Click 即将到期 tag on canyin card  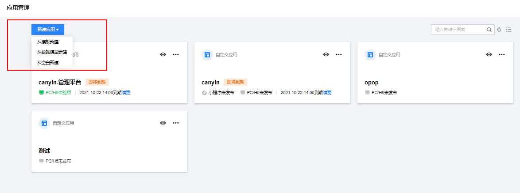(236, 82)
